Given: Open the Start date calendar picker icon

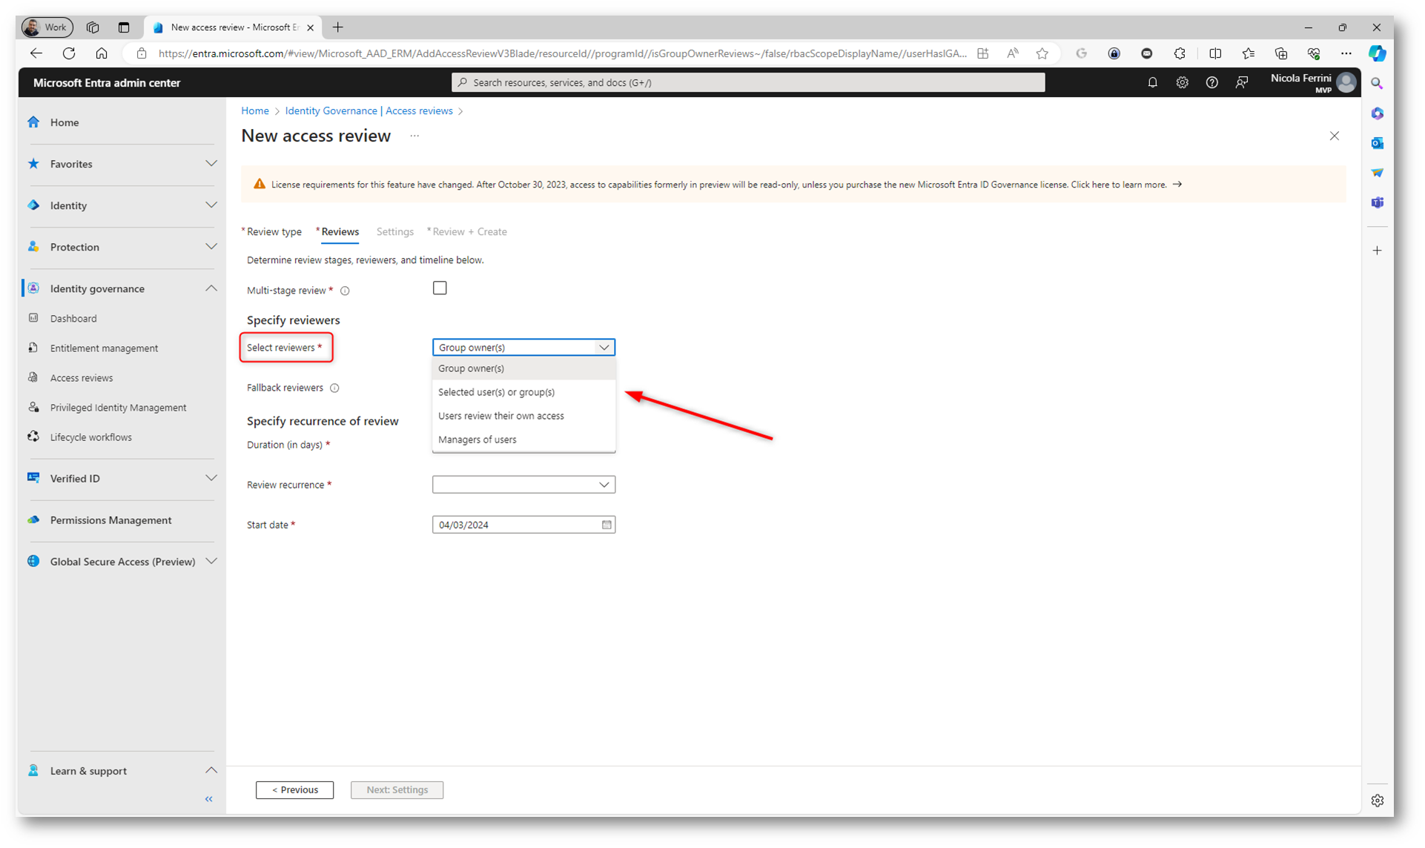Looking at the screenshot, I should point(606,525).
